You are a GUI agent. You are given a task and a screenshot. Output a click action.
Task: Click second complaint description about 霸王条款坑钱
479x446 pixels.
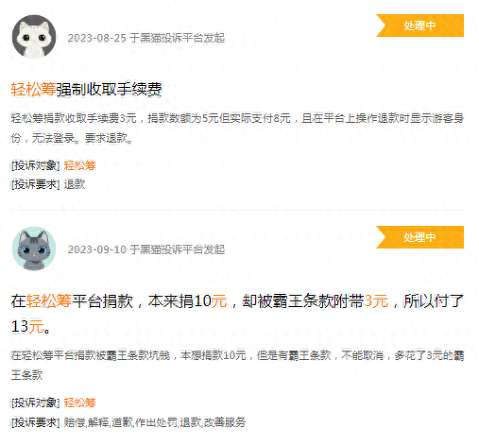(237, 365)
